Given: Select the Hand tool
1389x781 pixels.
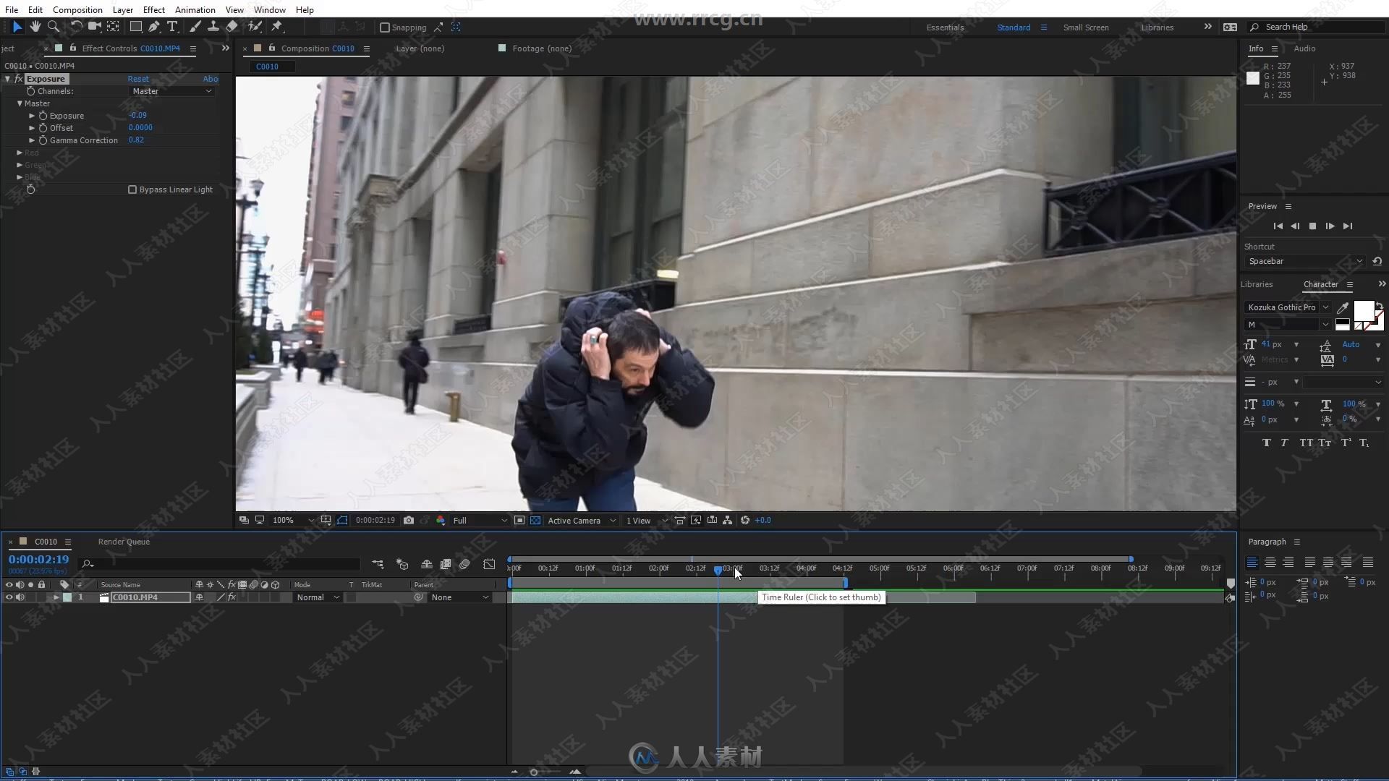Looking at the screenshot, I should coord(35,27).
